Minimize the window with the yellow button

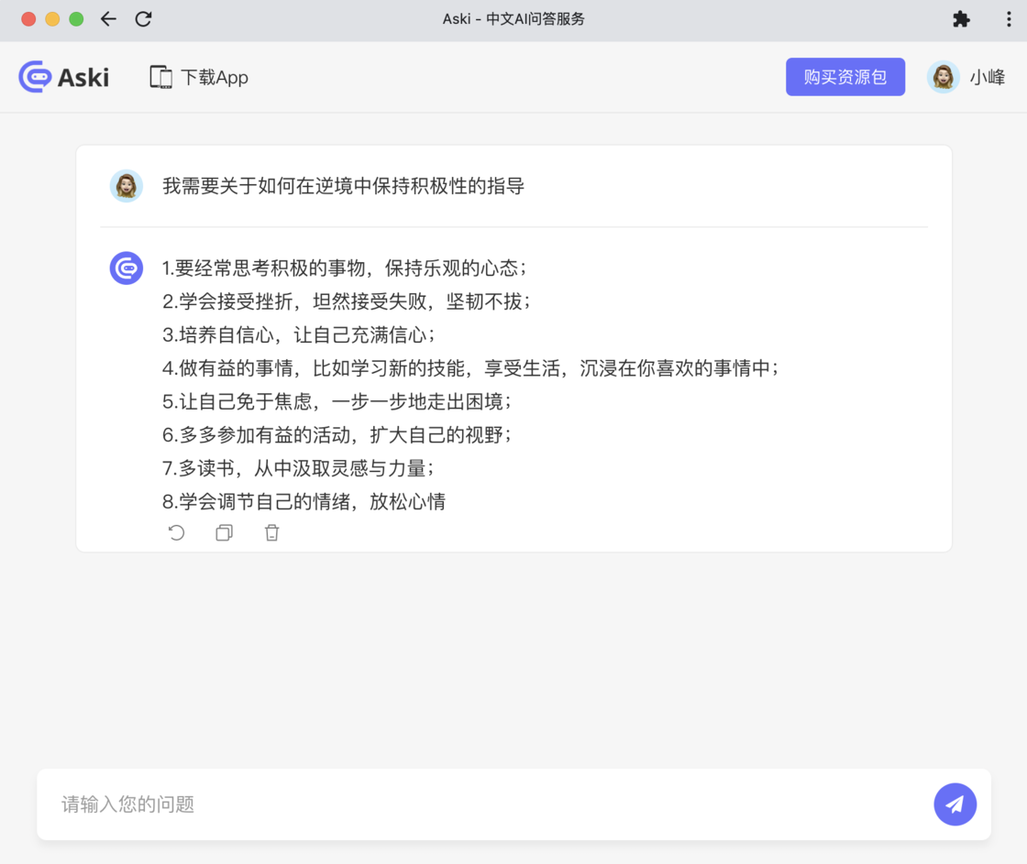tap(52, 19)
